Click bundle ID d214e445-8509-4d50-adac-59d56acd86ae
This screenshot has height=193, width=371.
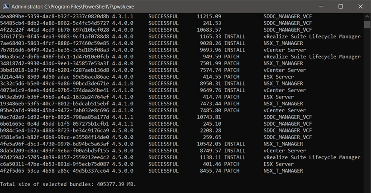(55, 77)
